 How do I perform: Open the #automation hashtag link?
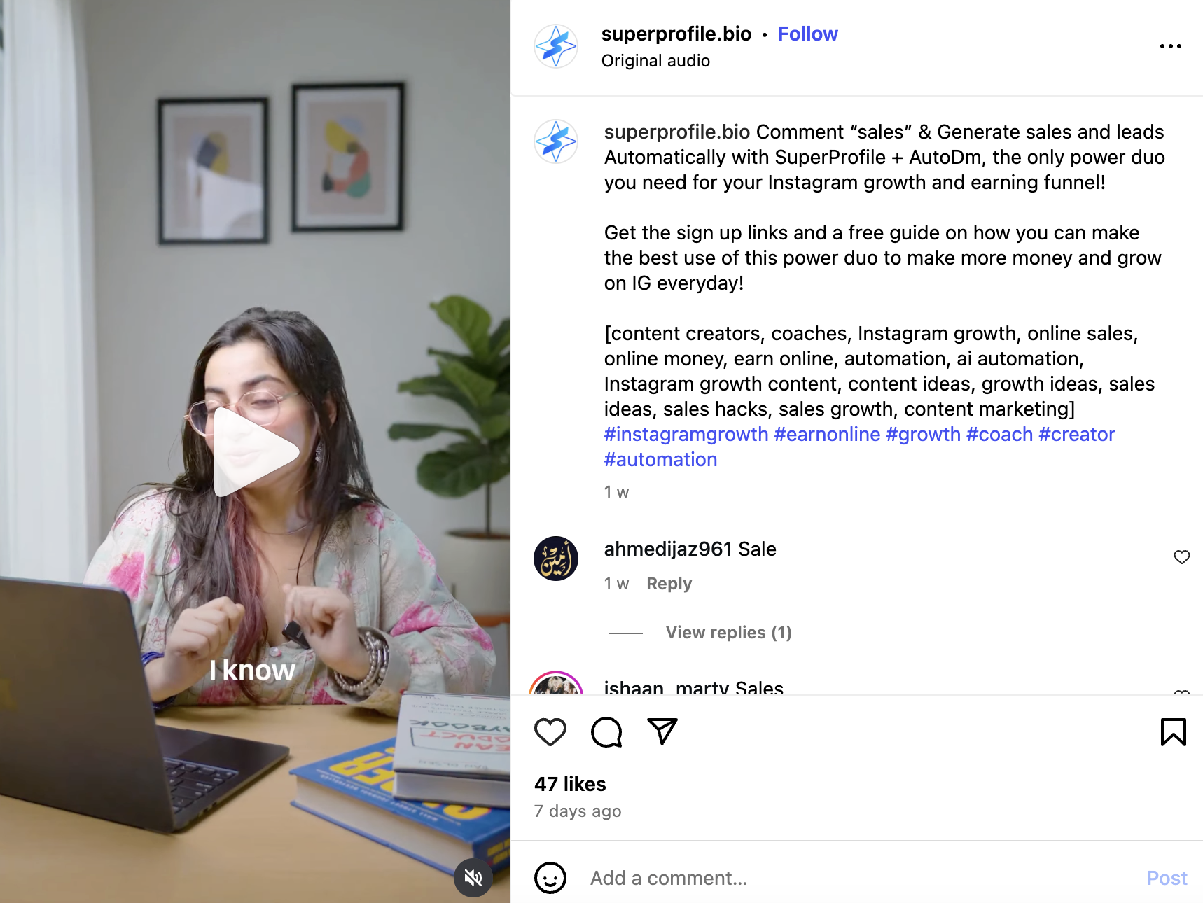tap(660, 459)
